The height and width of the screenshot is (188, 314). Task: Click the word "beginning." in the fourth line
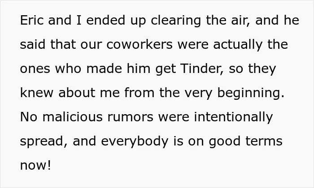pos(251,93)
